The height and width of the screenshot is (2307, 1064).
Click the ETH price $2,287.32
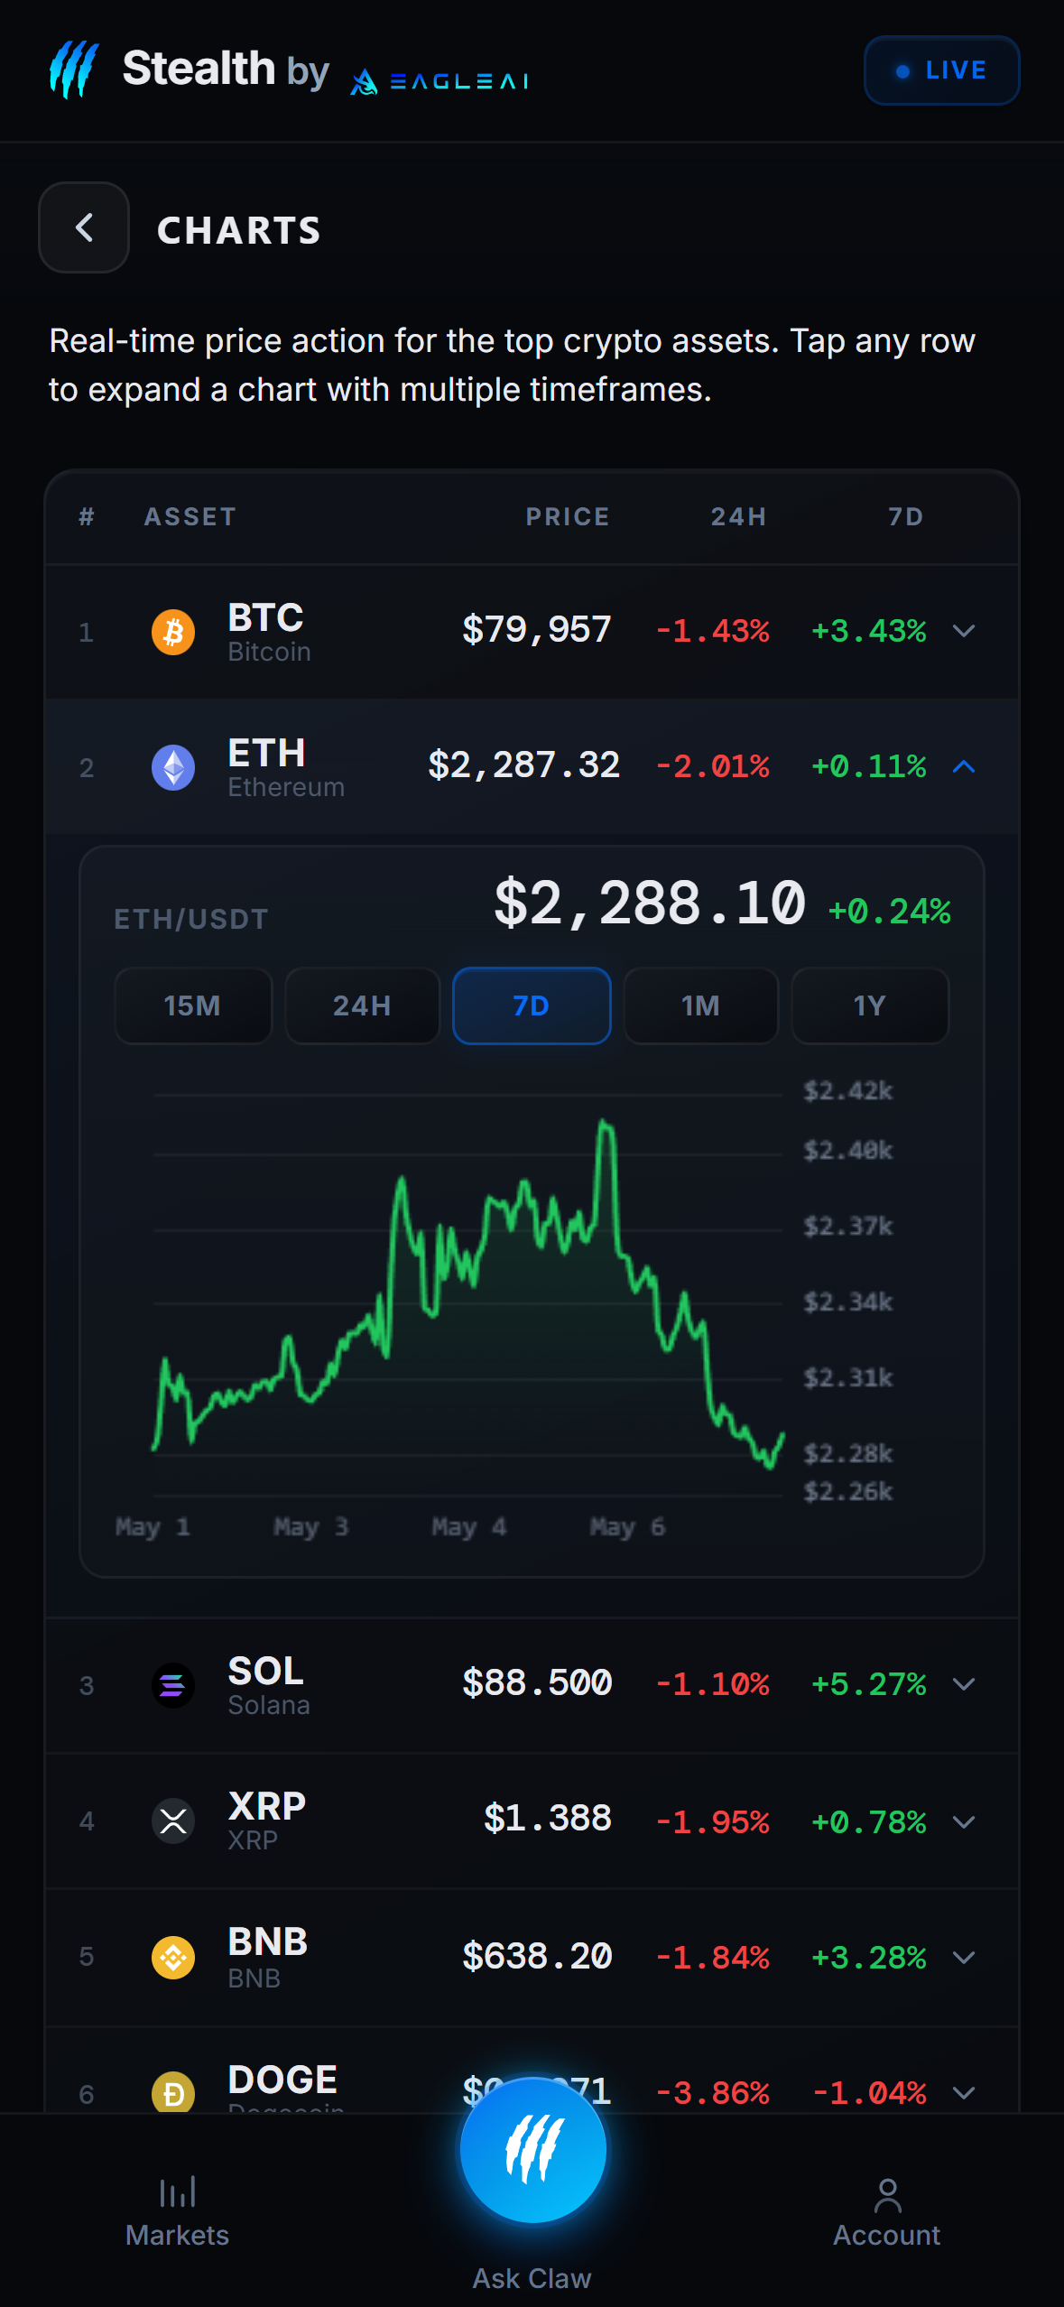coord(524,765)
